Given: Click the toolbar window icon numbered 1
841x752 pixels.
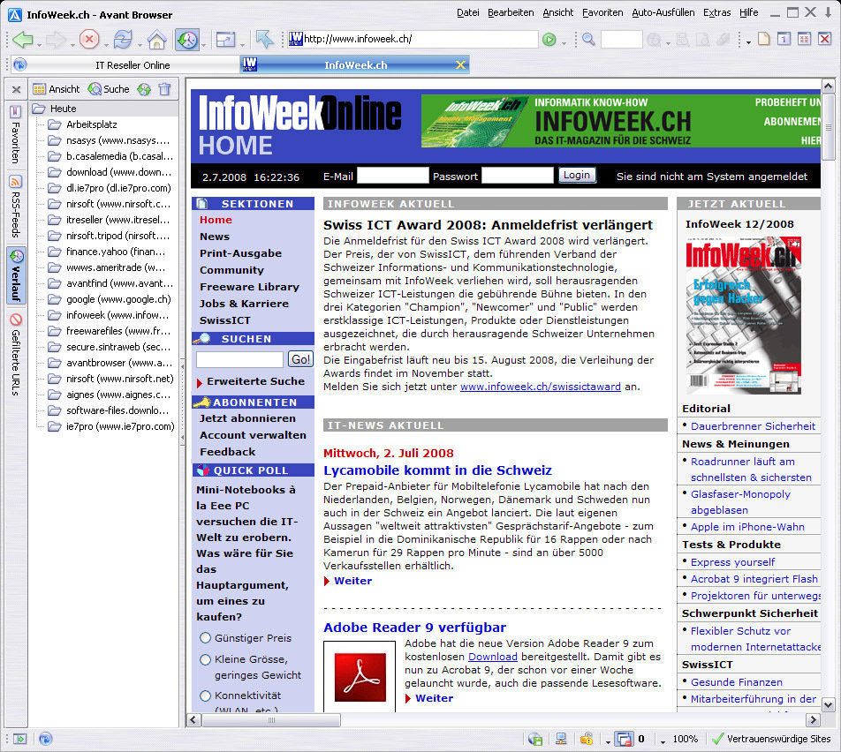Looking at the screenshot, I should pos(784,39).
